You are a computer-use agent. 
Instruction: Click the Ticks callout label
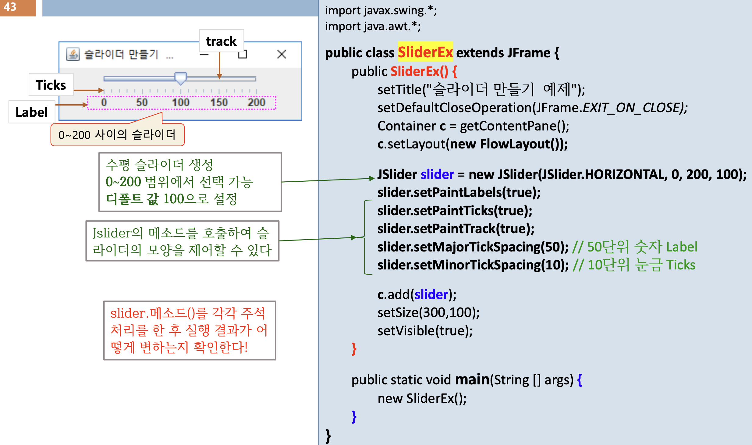click(x=51, y=85)
